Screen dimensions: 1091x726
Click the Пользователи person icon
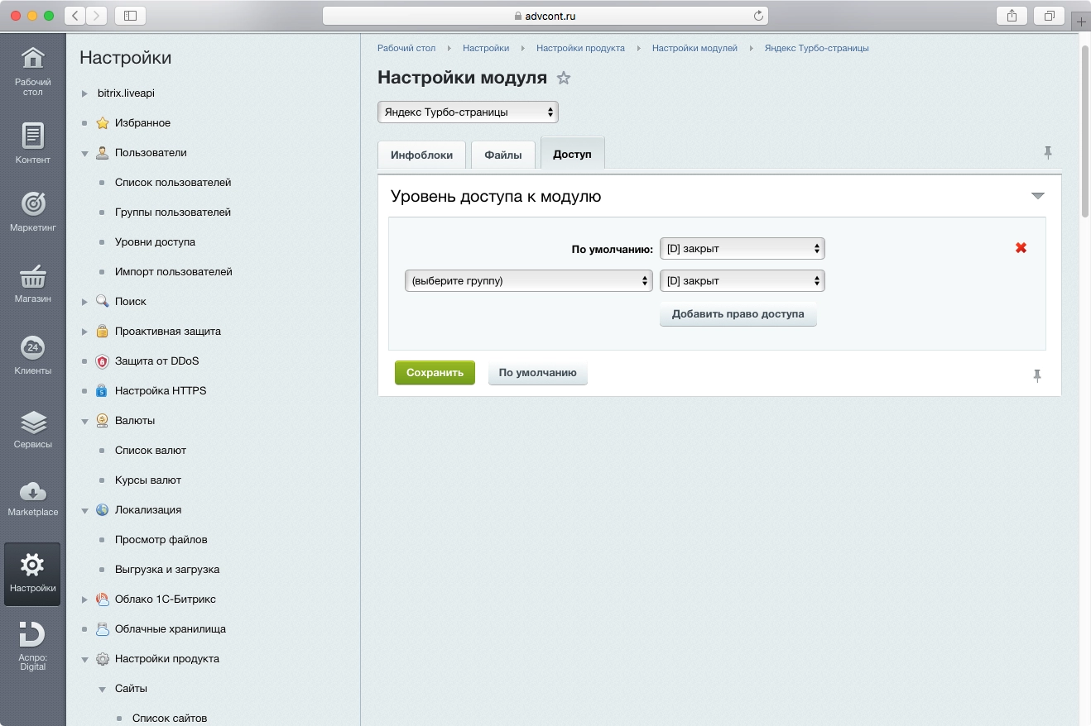103,153
